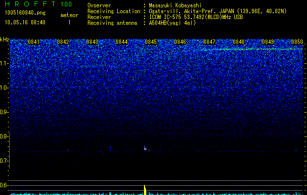
Task: Click the meteor label
Action: pyautogui.click(x=69, y=15)
